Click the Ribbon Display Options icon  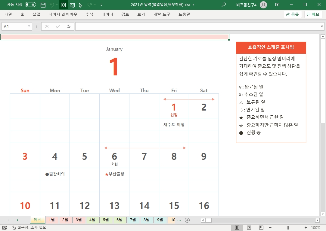click(x=277, y=5)
